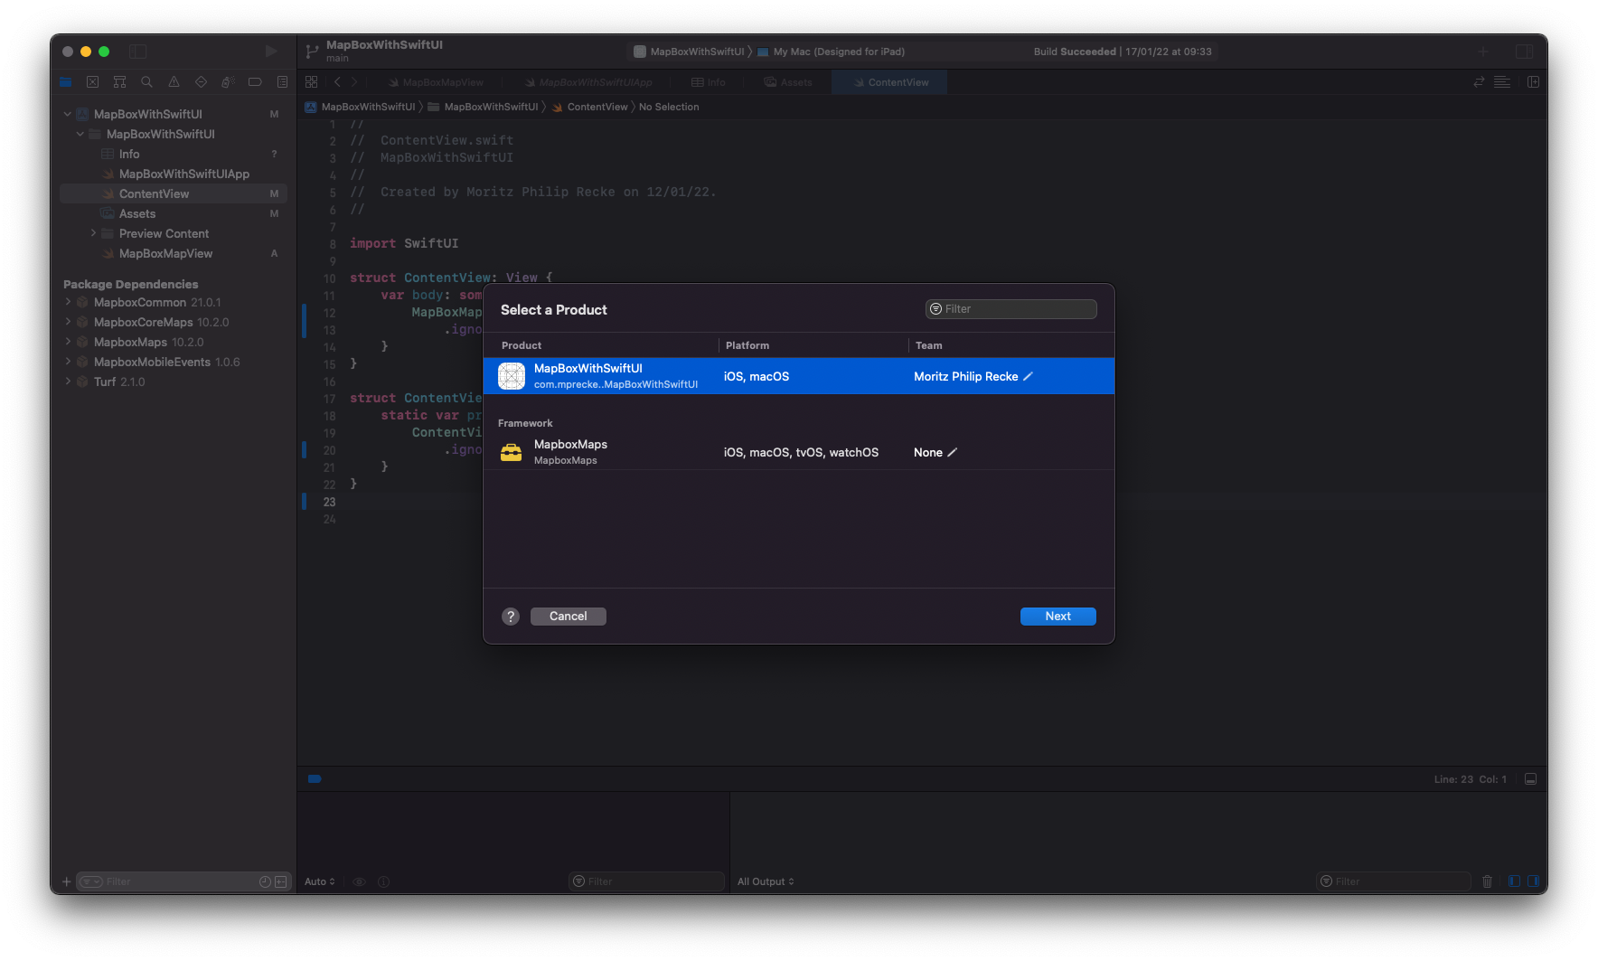Click the Next button
The width and height of the screenshot is (1598, 961).
coord(1057,617)
